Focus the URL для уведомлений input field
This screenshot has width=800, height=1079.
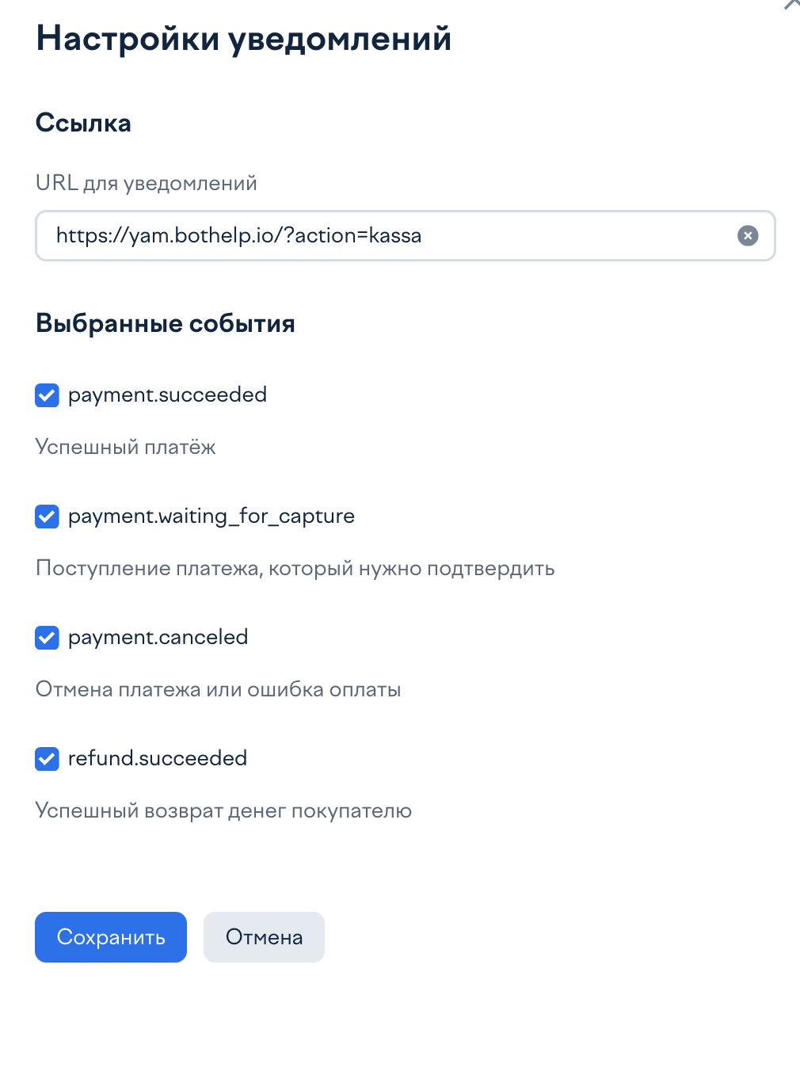click(405, 235)
